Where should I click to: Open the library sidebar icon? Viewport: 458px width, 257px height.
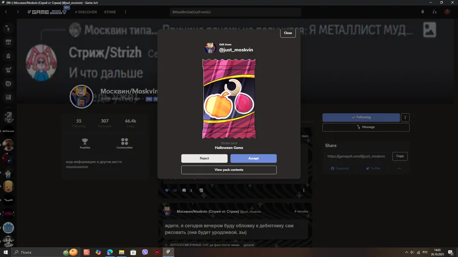[x=8, y=98]
